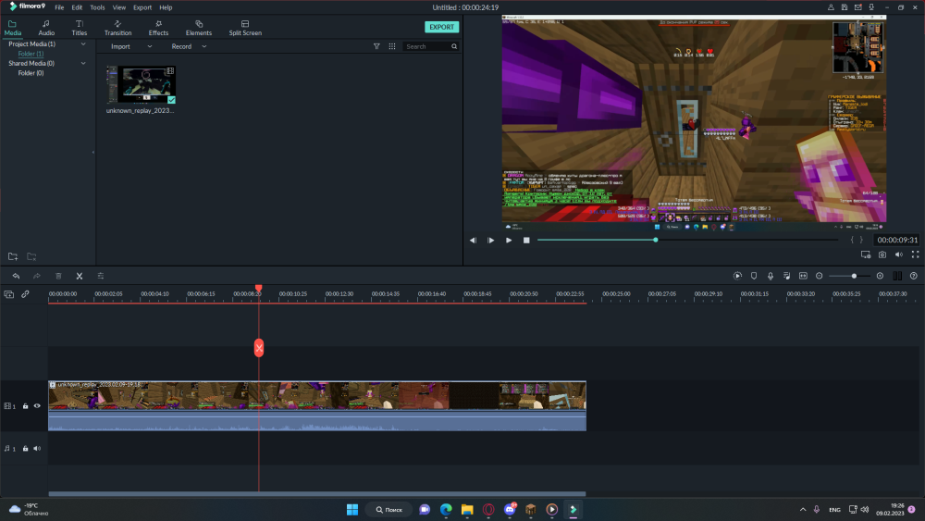The image size is (925, 521).
Task: Click the grid view icon in media library
Action: point(391,46)
